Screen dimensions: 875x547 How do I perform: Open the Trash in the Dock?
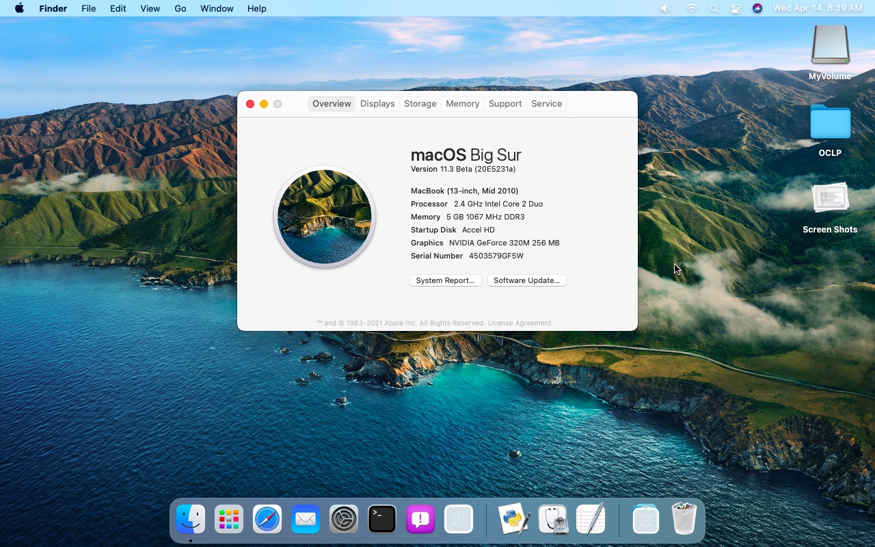(684, 520)
